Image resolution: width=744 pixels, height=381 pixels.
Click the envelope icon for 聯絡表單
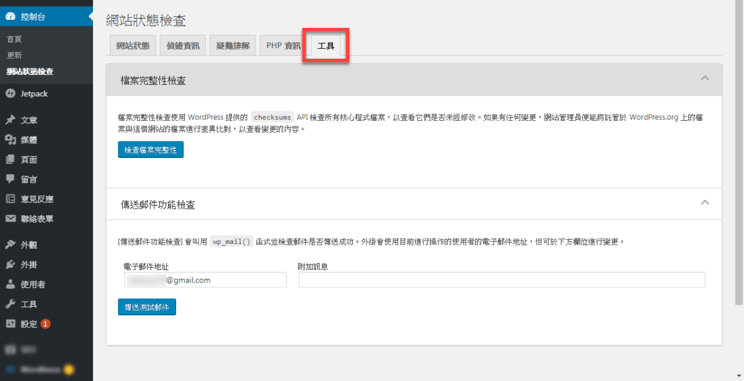pos(11,219)
